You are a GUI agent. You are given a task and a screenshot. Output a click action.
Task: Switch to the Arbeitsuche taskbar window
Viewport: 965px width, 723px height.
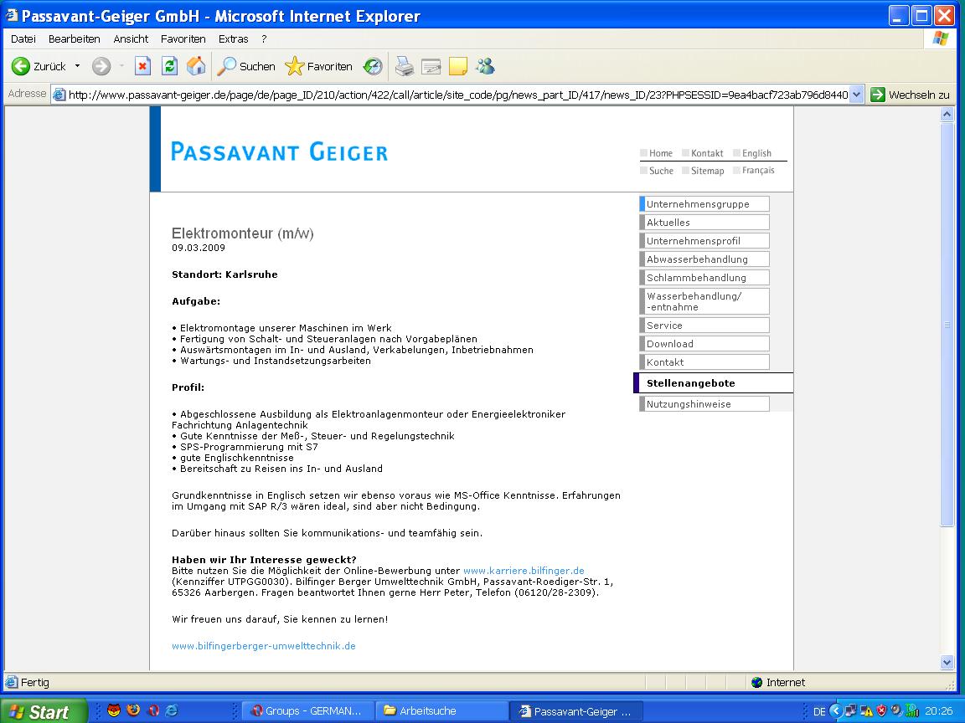coord(441,711)
